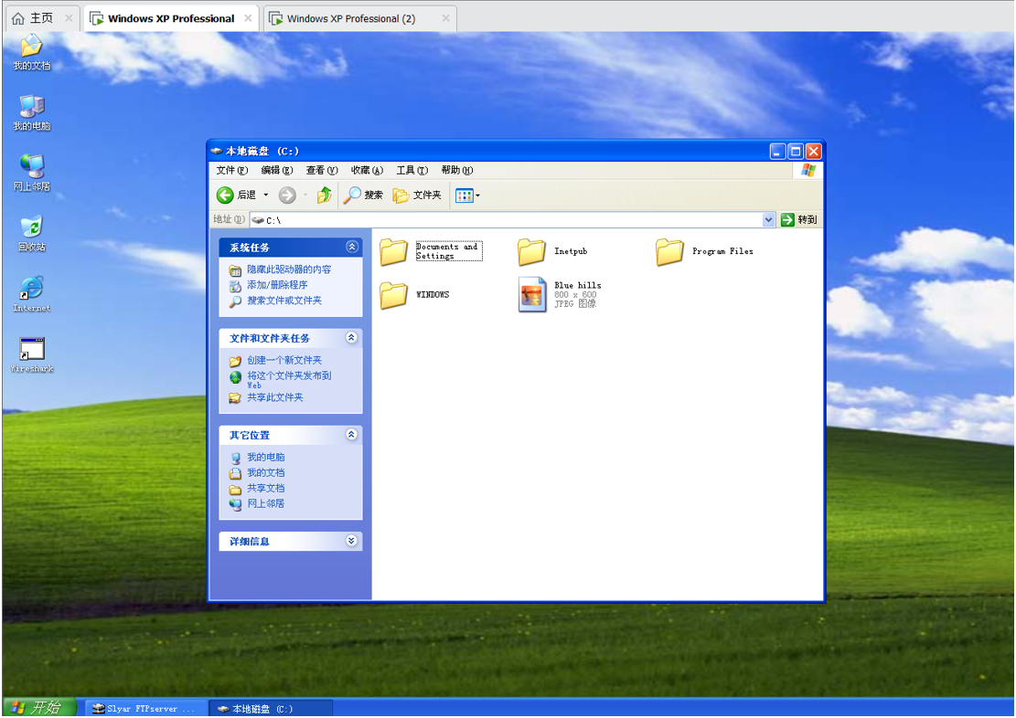This screenshot has width=1016, height=718.
Task: Open the Views dropdown arrow
Action: (x=477, y=195)
